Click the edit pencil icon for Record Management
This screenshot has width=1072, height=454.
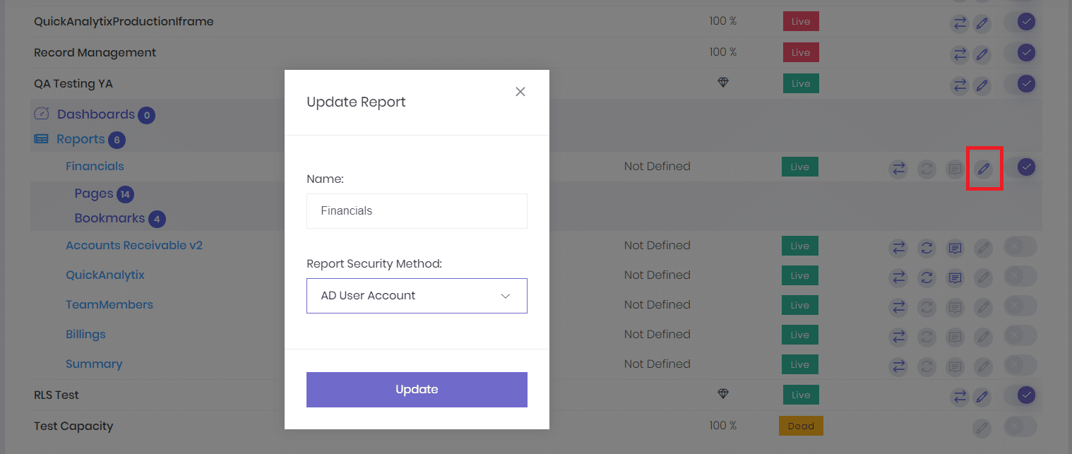(x=982, y=53)
